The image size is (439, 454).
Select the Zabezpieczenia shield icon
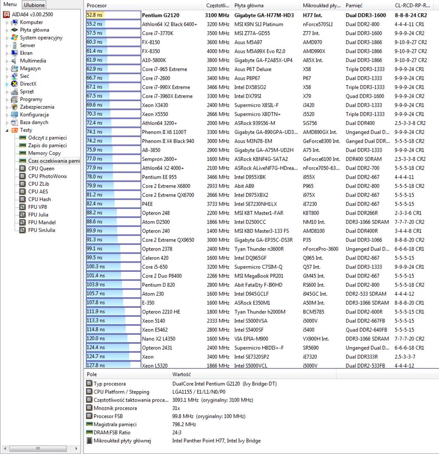coord(15,107)
